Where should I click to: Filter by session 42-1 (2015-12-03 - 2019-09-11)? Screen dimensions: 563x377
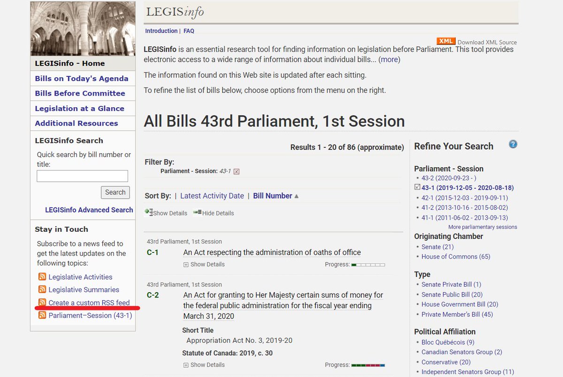coord(464,198)
